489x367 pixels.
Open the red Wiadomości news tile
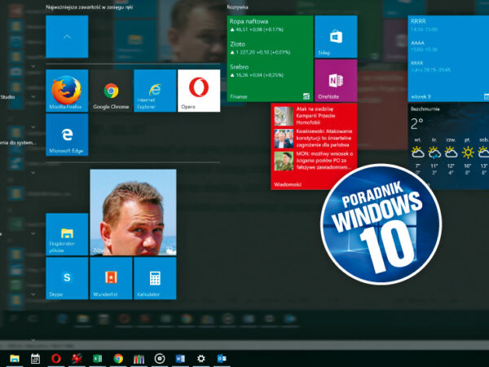pyautogui.click(x=314, y=147)
